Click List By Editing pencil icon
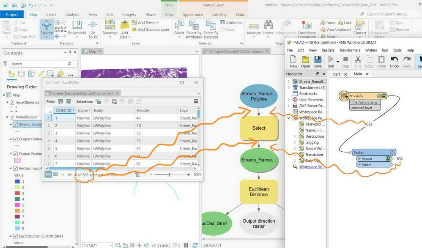 (x=41, y=74)
